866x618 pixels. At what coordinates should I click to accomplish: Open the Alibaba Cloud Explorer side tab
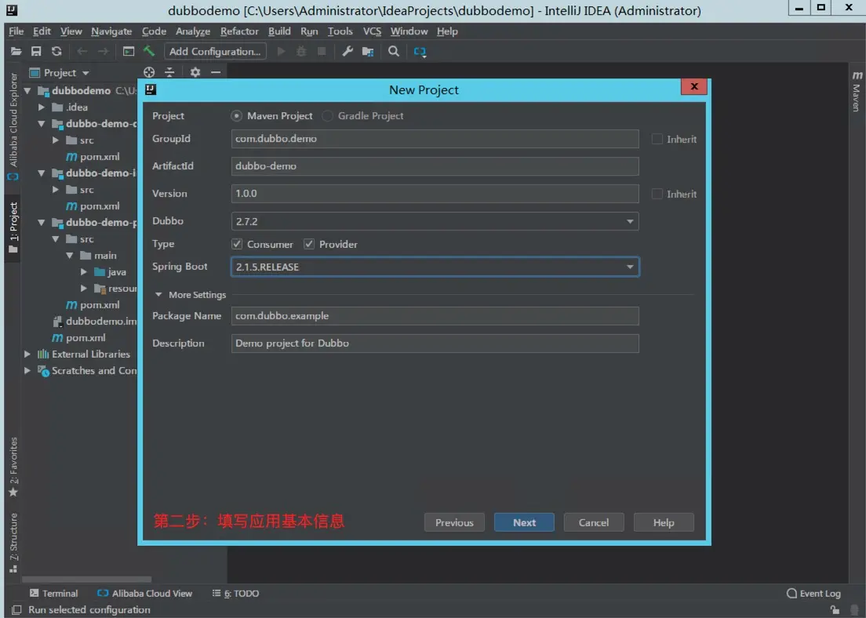click(x=13, y=127)
